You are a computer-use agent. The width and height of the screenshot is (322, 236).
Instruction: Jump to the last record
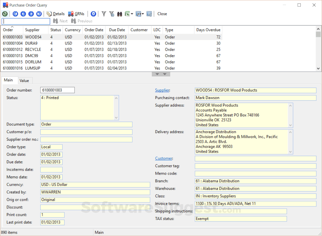pyautogui.click(x=39, y=14)
